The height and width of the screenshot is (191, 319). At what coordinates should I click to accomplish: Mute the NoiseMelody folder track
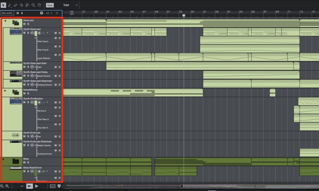coord(24,93)
